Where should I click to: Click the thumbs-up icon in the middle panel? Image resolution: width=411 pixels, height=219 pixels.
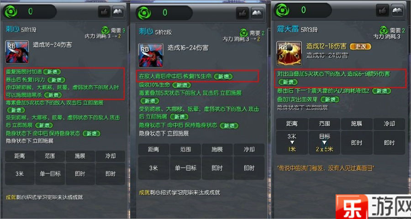coord(242,13)
